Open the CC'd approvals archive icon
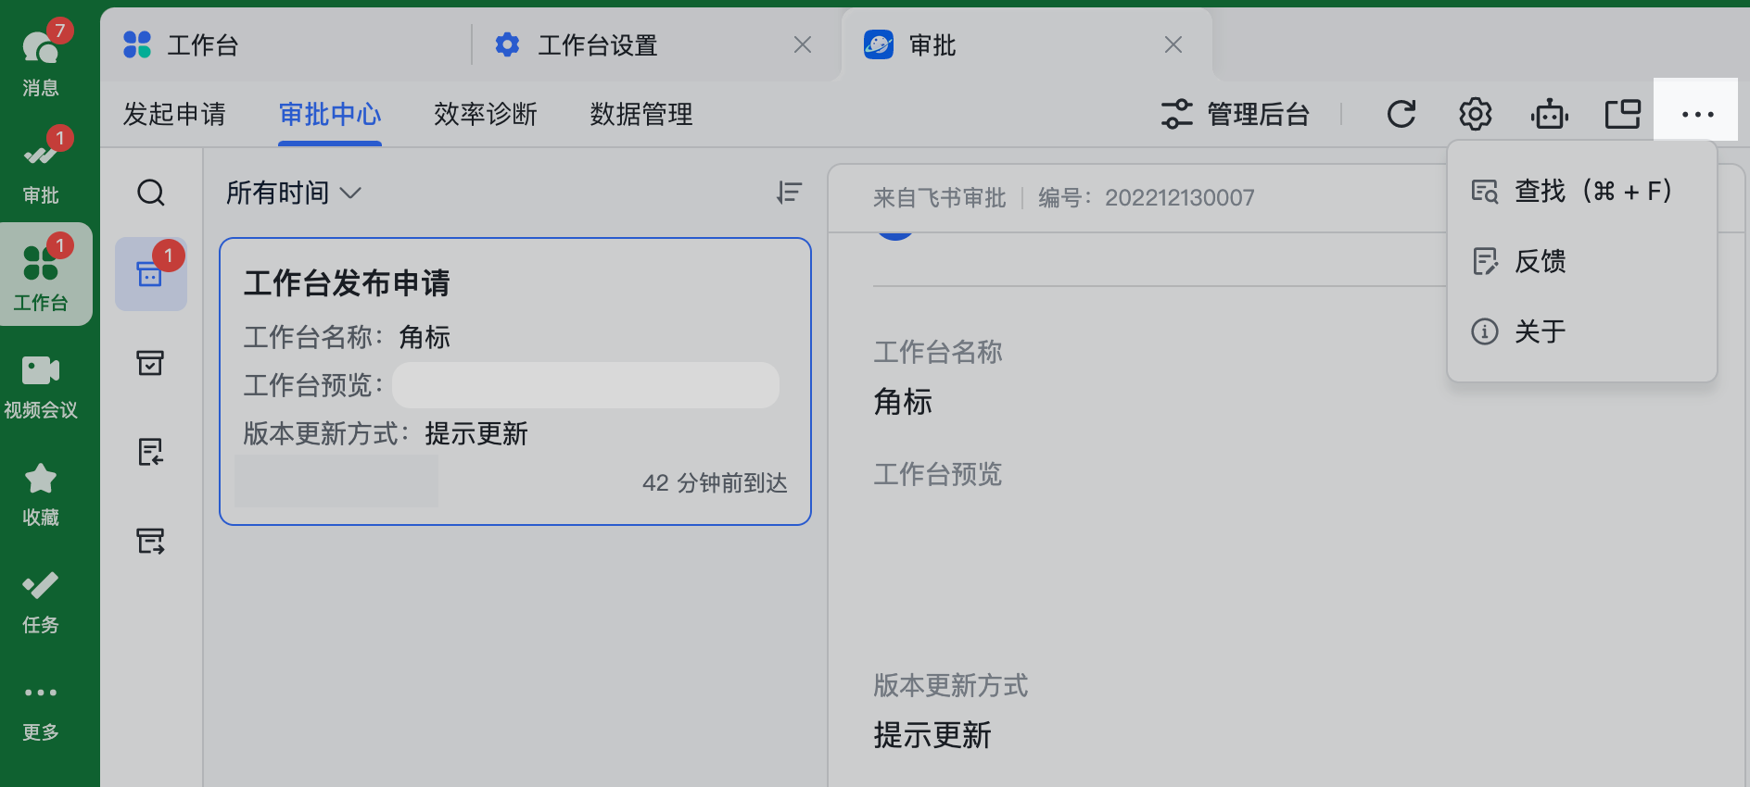1750x787 pixels. click(x=150, y=541)
